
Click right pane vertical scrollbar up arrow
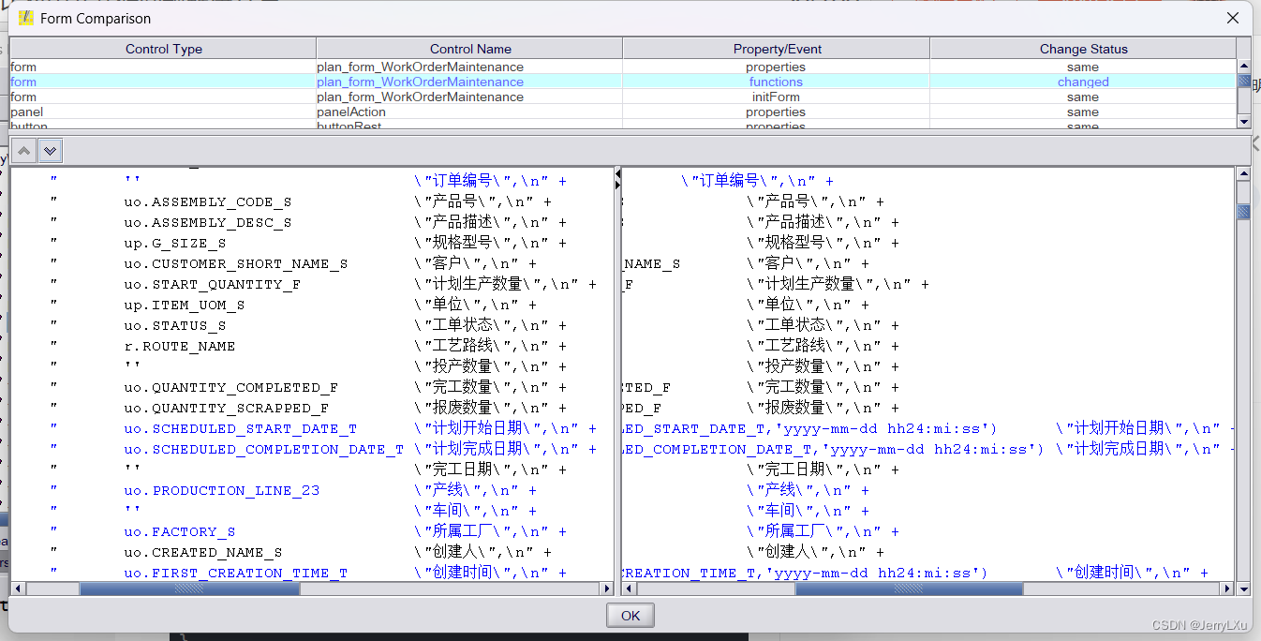pos(1243,173)
